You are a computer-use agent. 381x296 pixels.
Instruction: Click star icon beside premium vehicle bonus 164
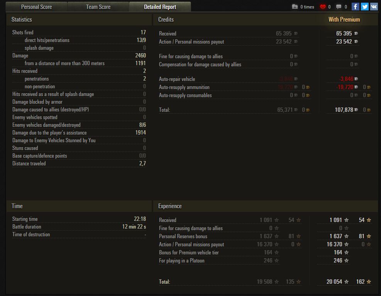(x=347, y=252)
